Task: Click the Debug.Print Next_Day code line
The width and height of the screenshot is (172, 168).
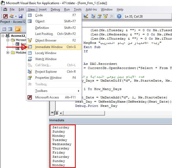Action: click(96, 106)
